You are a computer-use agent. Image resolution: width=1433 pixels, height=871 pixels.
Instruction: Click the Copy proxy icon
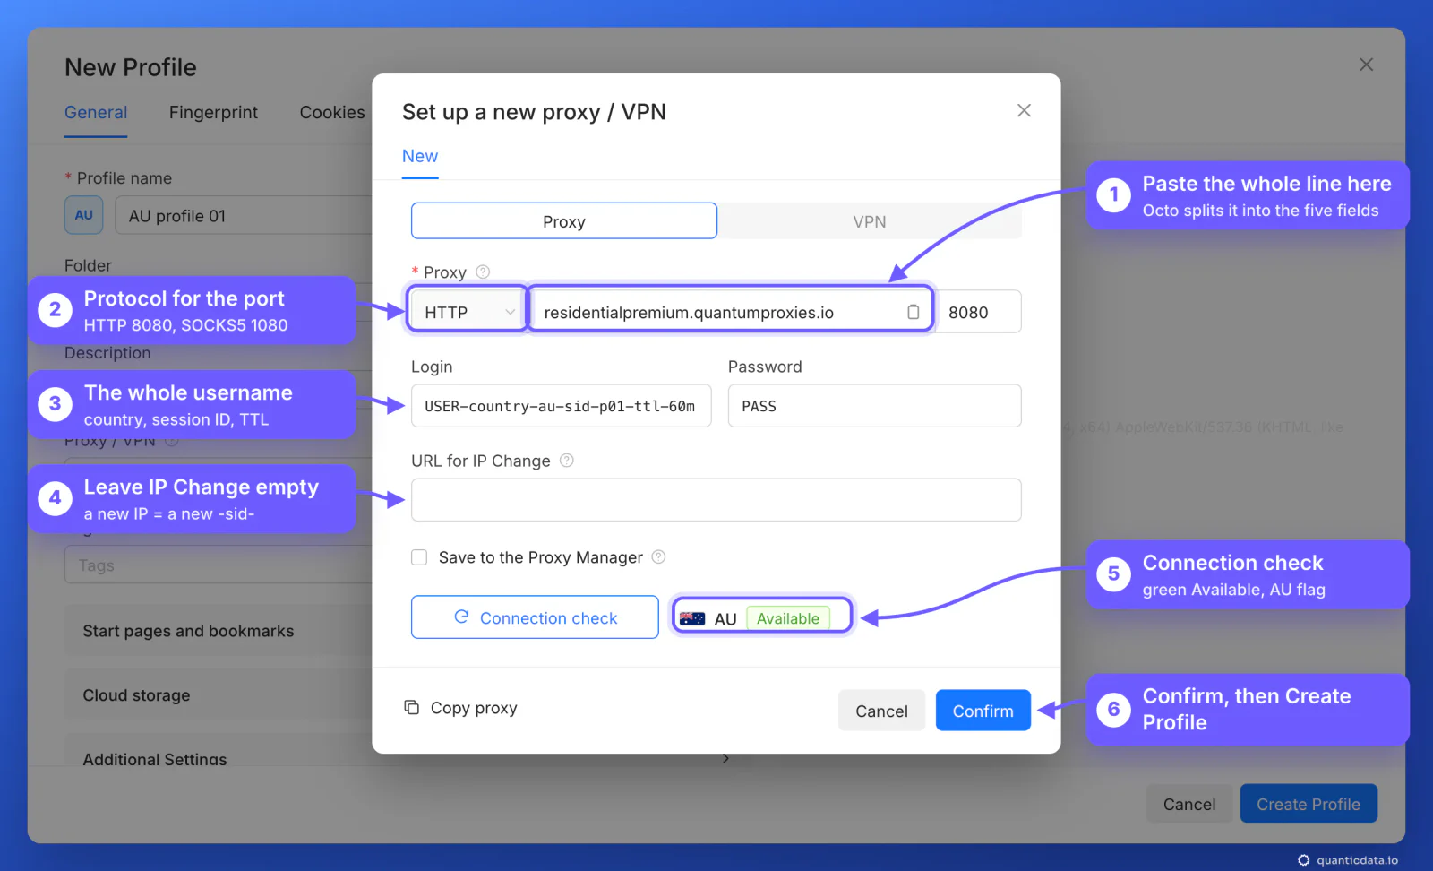pyautogui.click(x=412, y=707)
